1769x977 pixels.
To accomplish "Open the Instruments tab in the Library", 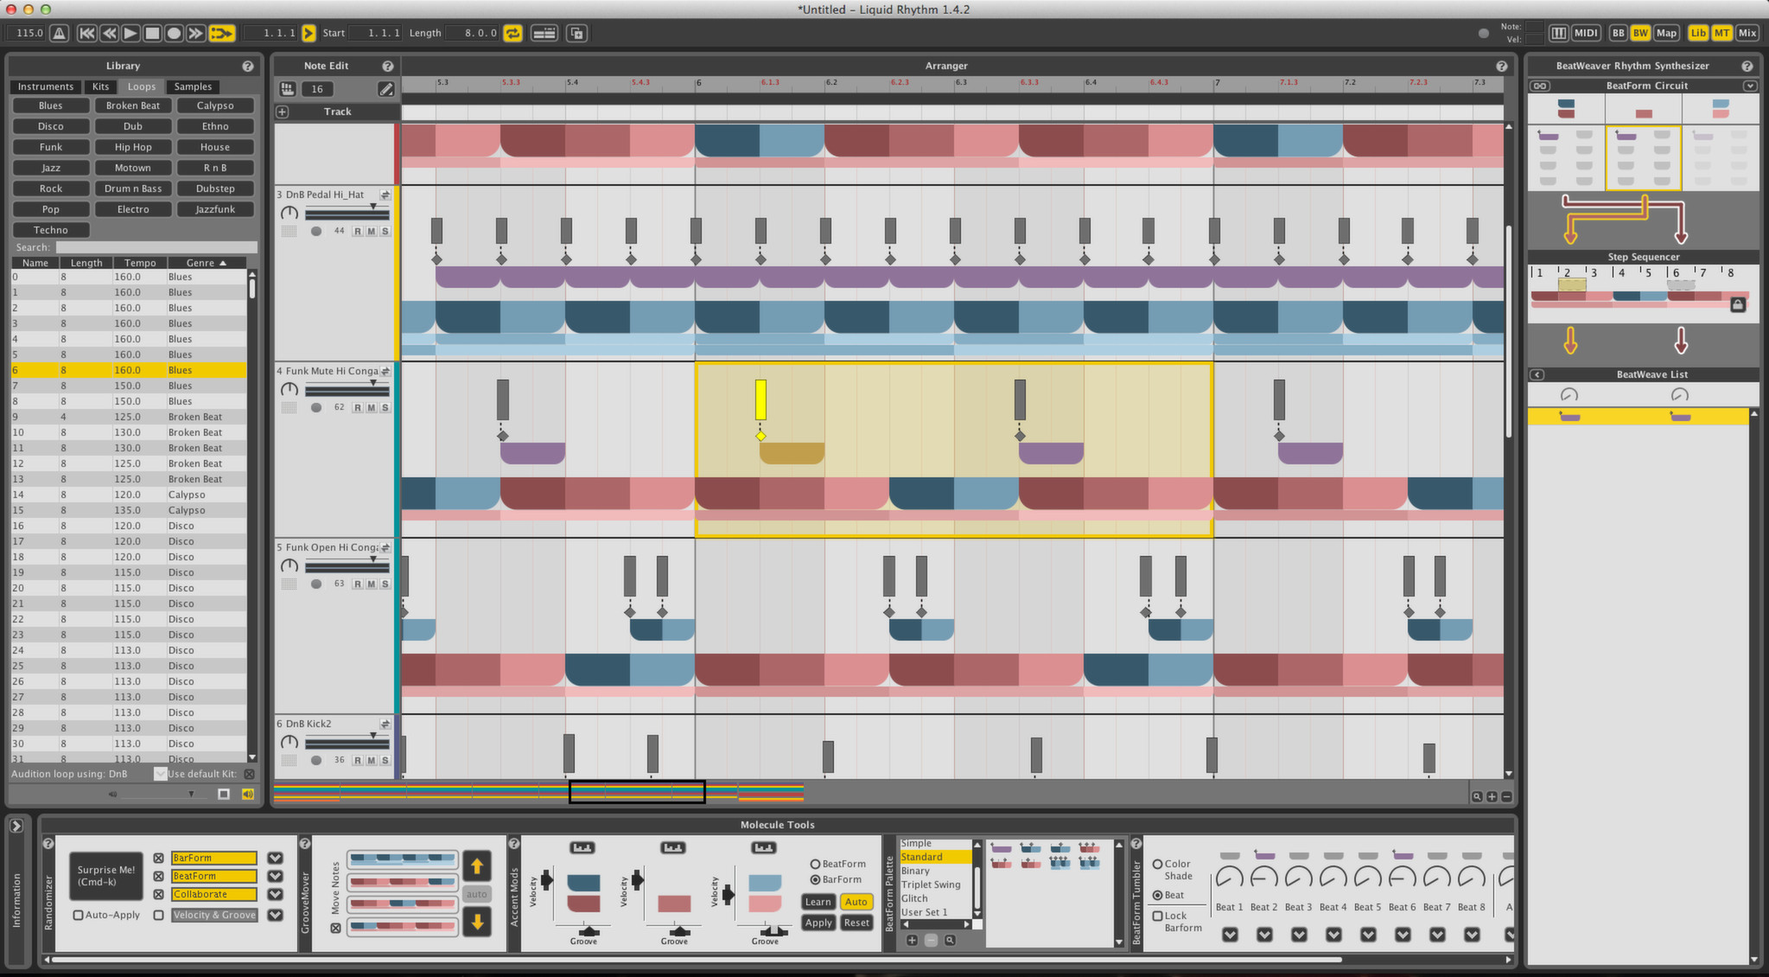I will (x=45, y=86).
